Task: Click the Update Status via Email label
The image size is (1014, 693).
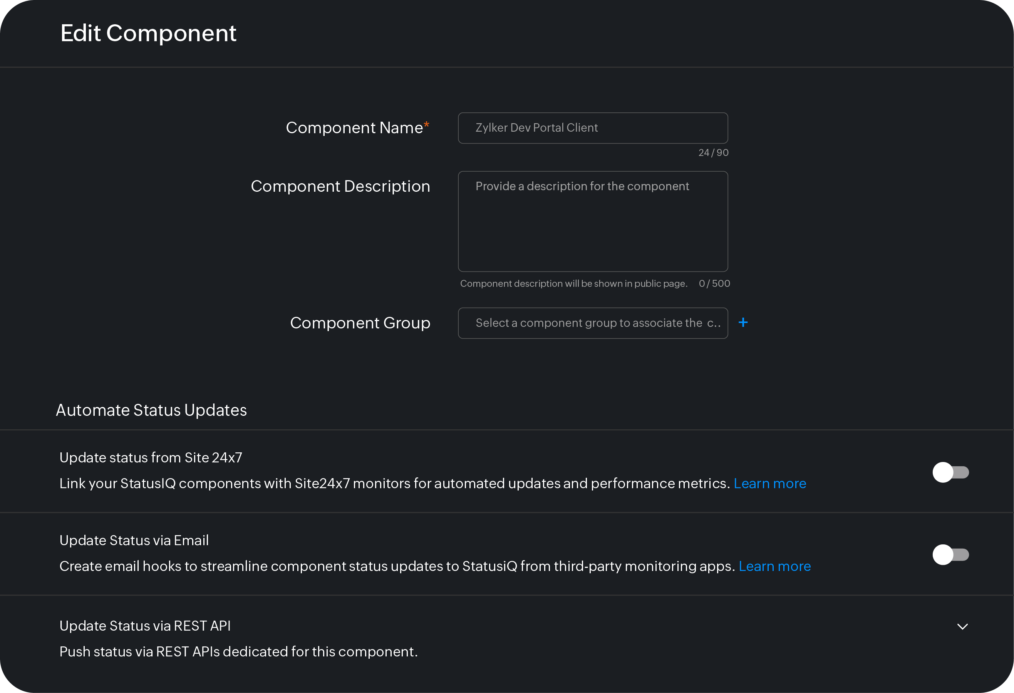Action: point(134,540)
